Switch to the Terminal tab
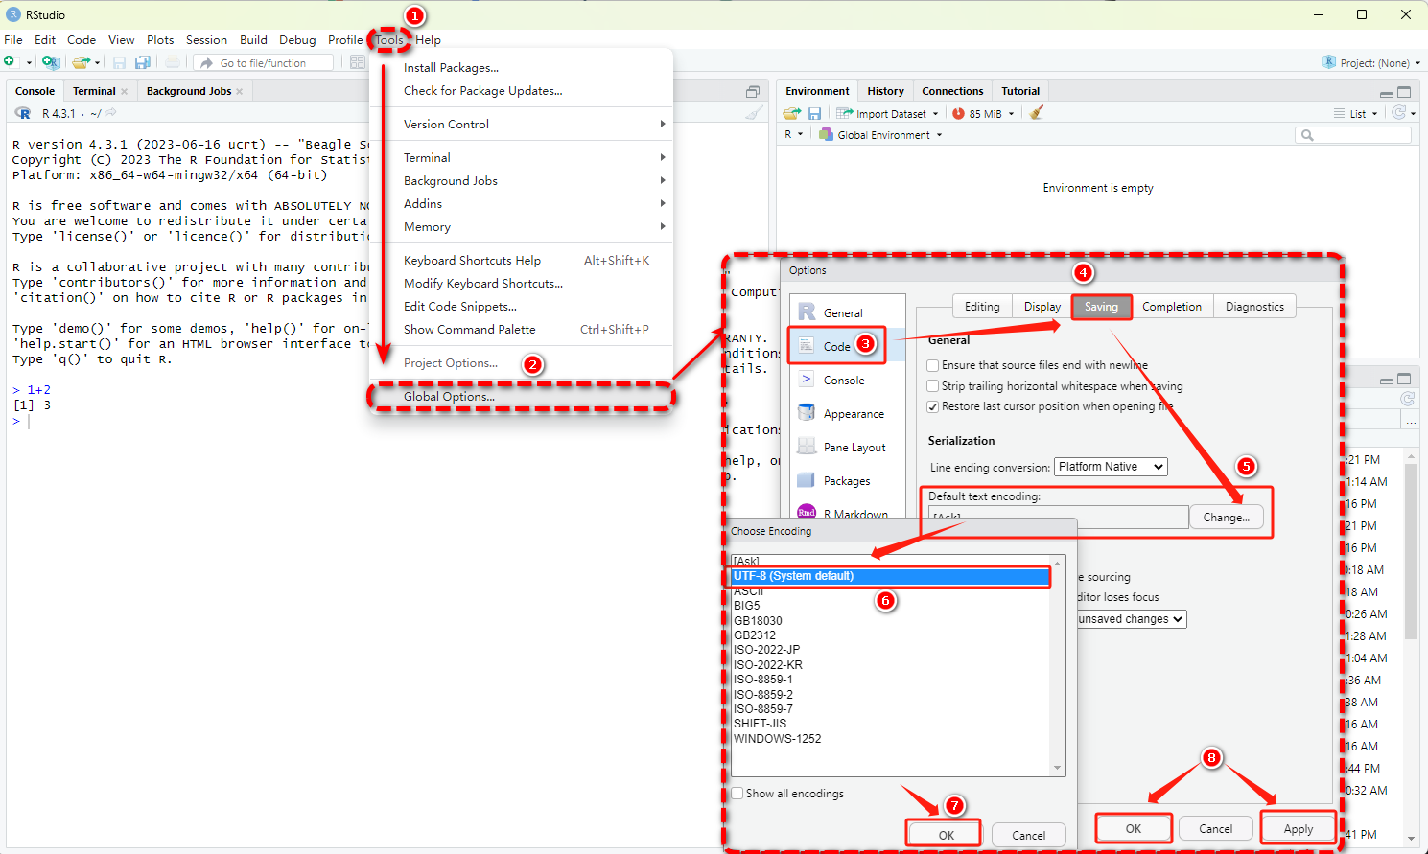 coord(94,91)
